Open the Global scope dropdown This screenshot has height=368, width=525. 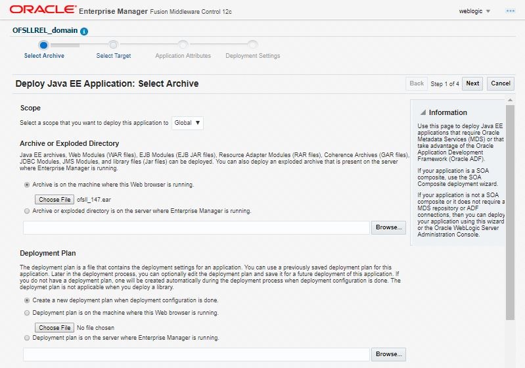click(x=187, y=123)
